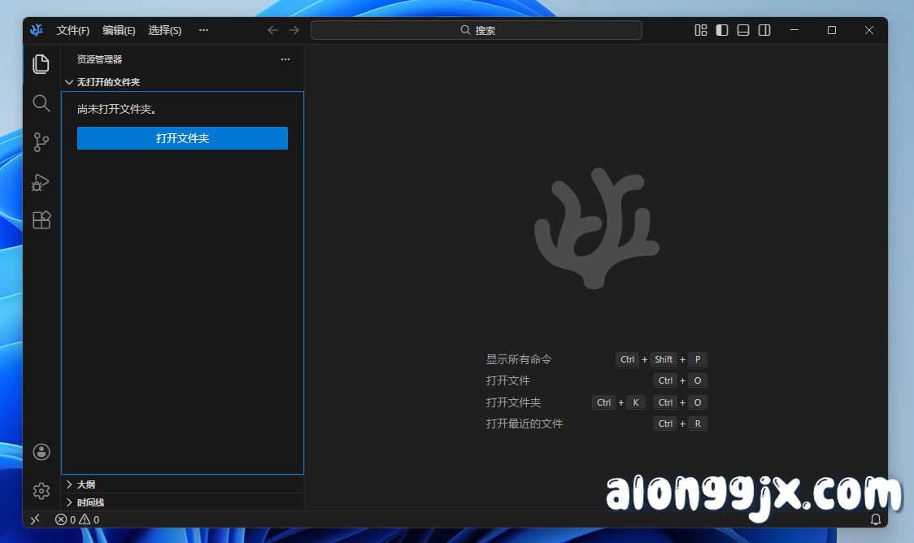914x543 pixels.
Task: Click the Accounts icon near the bottom
Action: click(x=41, y=452)
